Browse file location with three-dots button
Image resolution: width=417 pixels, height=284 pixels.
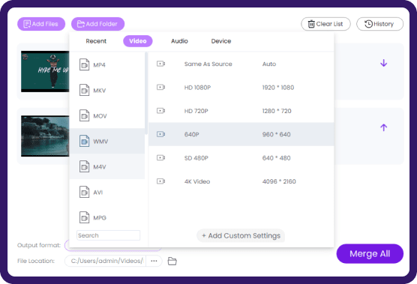click(154, 261)
